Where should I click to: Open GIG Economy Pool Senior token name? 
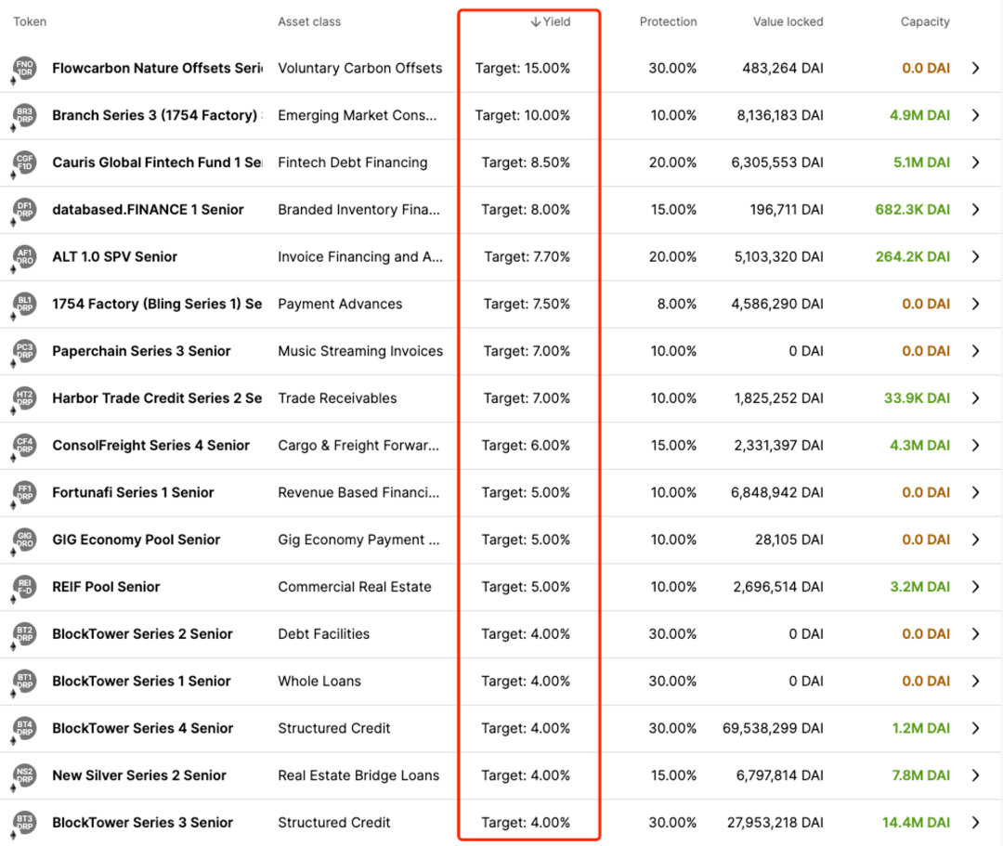137,540
